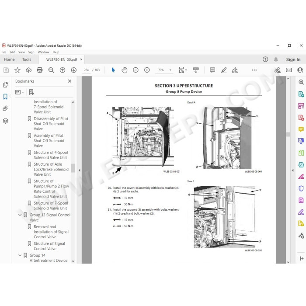This screenshot has height=306, width=306.
Task: Open View menu
Action: point(22,52)
